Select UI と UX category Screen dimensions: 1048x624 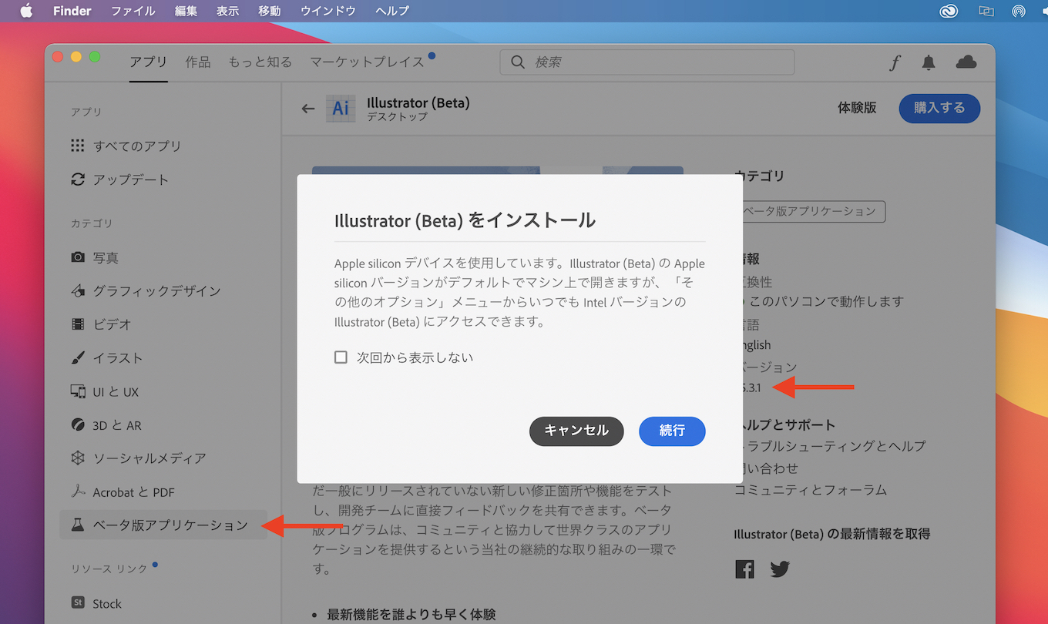[104, 392]
